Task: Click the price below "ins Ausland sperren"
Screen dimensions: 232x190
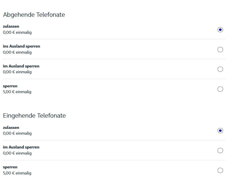Action: coord(17,52)
